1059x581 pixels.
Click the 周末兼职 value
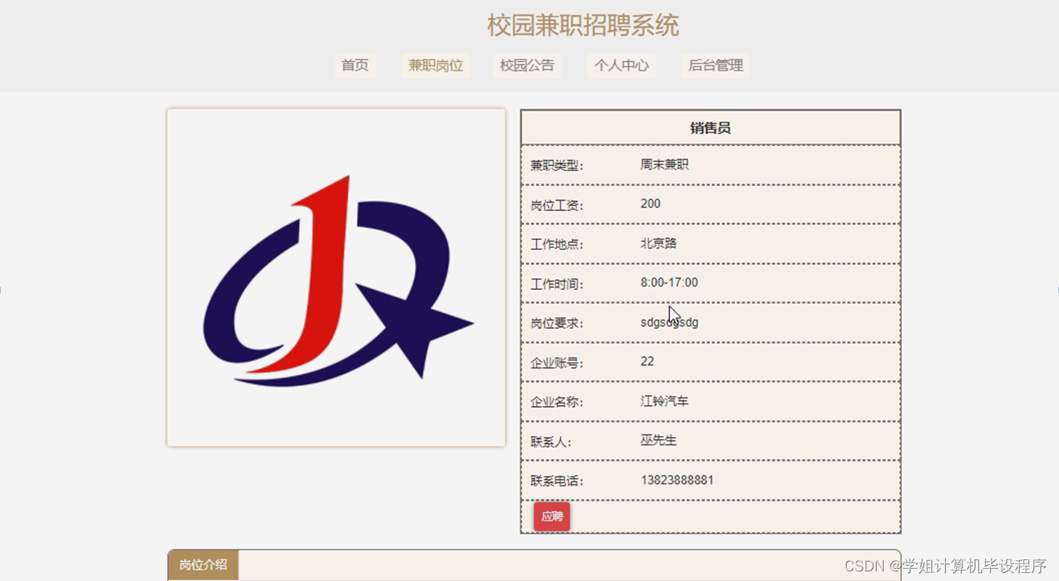tap(664, 165)
